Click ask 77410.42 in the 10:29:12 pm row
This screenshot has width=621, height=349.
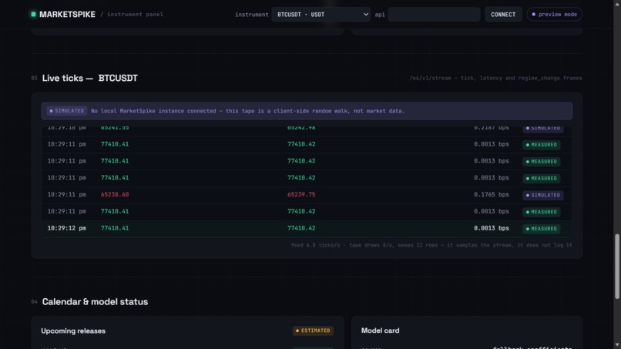(301, 228)
